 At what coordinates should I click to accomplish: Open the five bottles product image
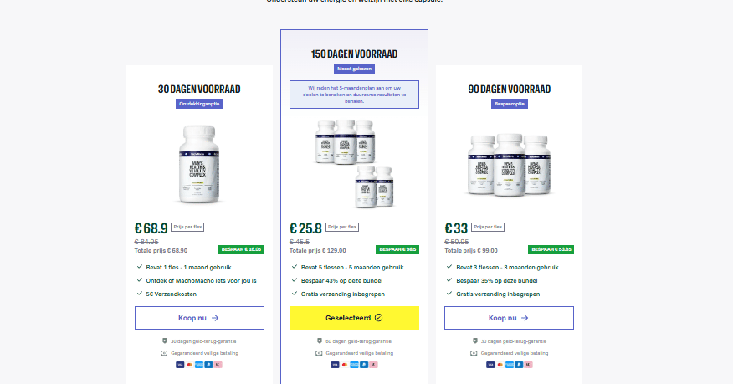click(x=354, y=163)
